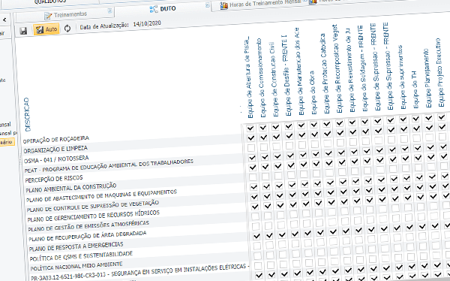Viewport: 450px width, 281px height.
Task: Collapse the left sidebar with the chevron
Action: tap(5, 20)
